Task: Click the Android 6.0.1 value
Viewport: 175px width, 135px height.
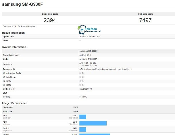Action: pyautogui.click(x=85, y=55)
